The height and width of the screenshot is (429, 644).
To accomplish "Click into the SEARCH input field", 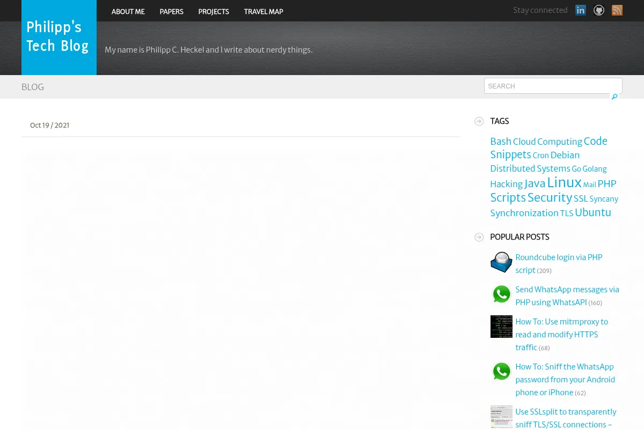I will (553, 86).
